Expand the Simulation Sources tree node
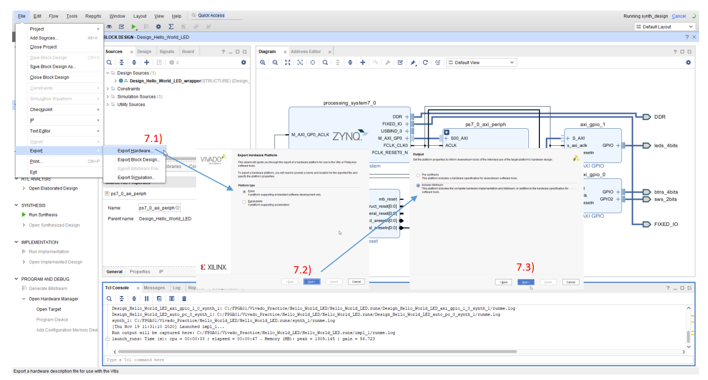 [108, 97]
